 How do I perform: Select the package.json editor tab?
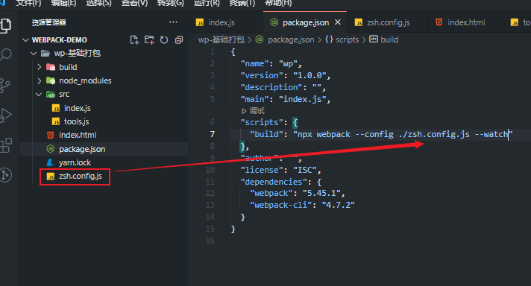click(x=306, y=22)
